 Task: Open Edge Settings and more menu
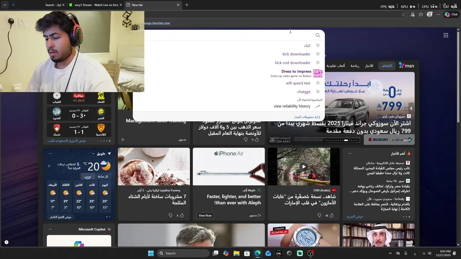[x=438, y=14]
